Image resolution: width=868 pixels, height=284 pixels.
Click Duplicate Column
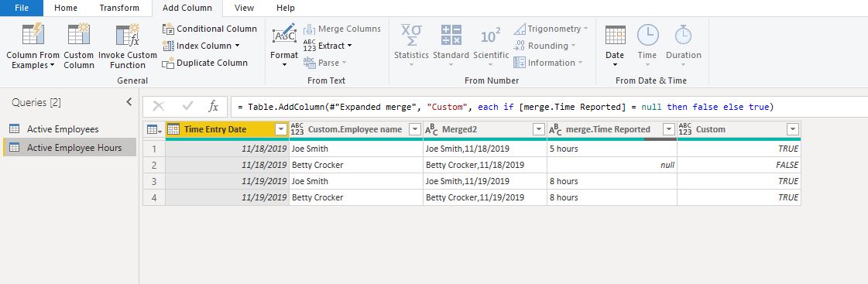tap(205, 63)
